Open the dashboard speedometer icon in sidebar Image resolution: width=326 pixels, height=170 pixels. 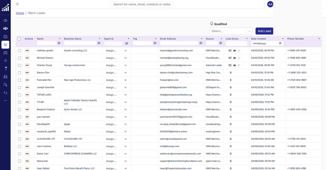coord(5,20)
